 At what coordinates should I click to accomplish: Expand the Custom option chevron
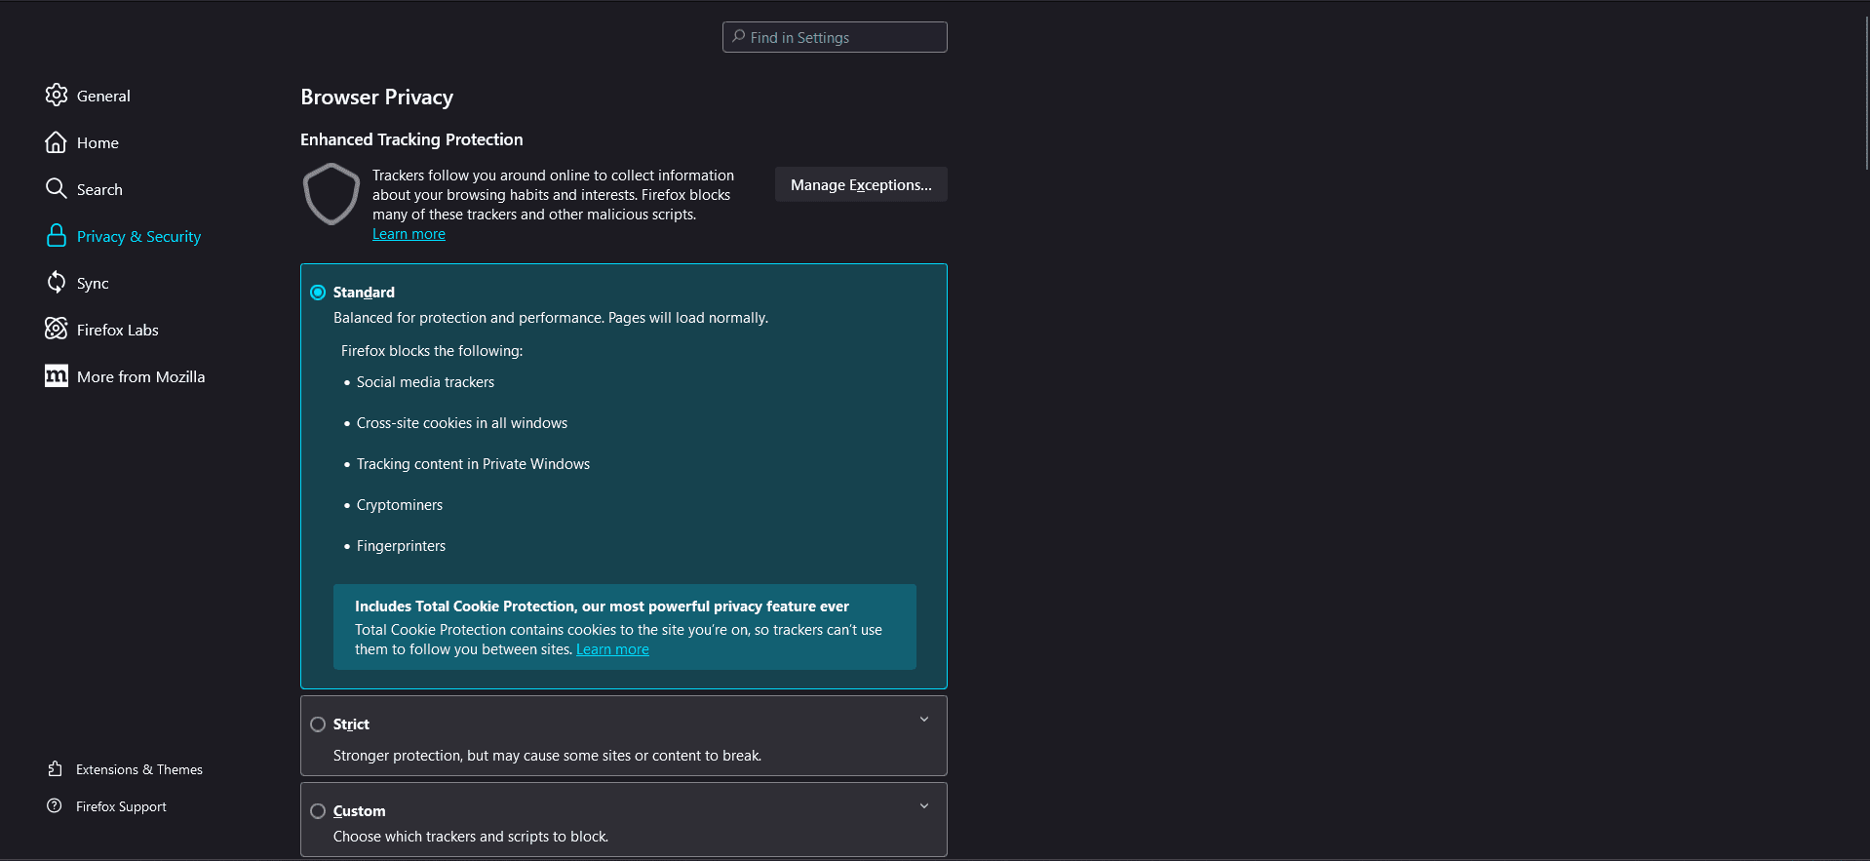(924, 806)
